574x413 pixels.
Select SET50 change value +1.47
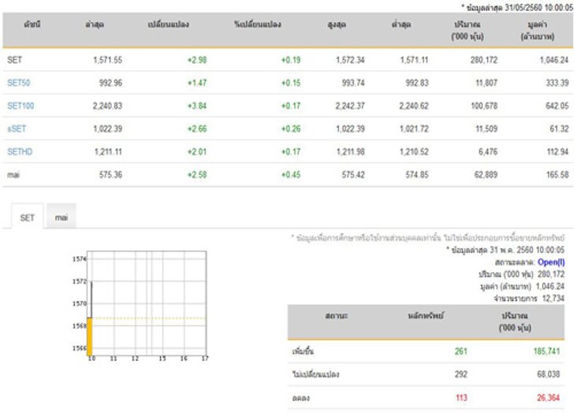(x=197, y=83)
